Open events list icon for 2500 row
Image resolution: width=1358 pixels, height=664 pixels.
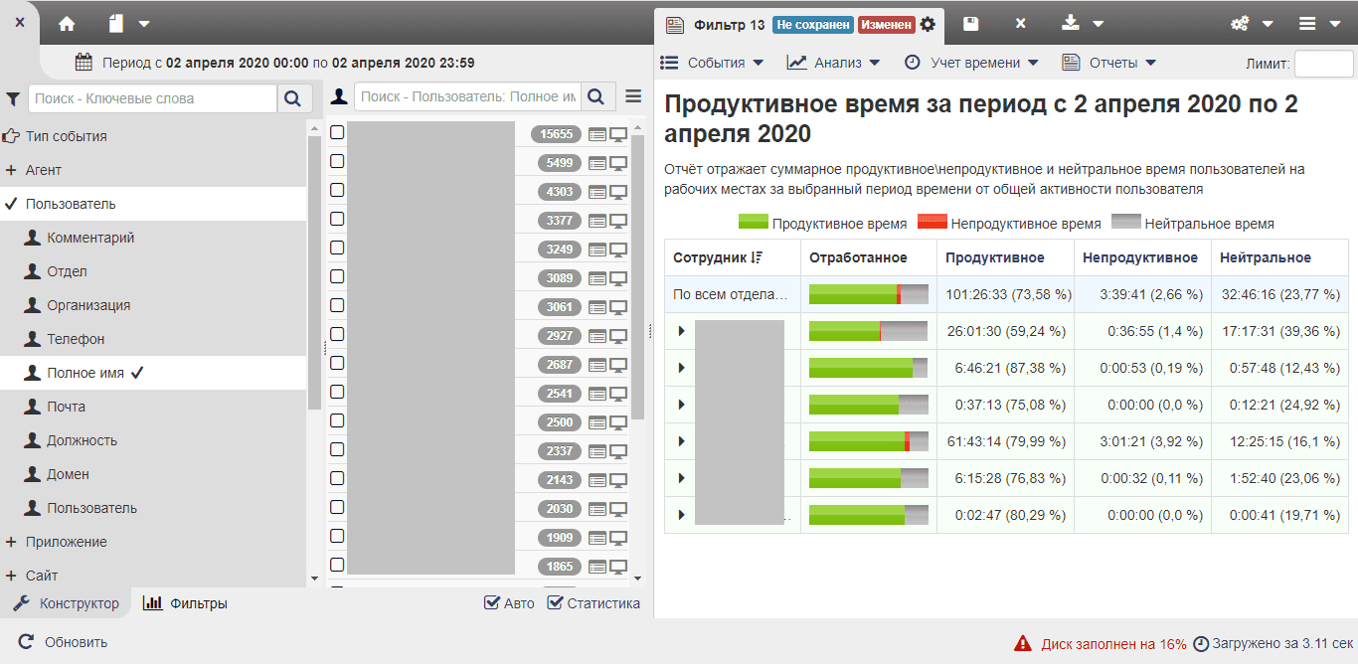coord(597,422)
